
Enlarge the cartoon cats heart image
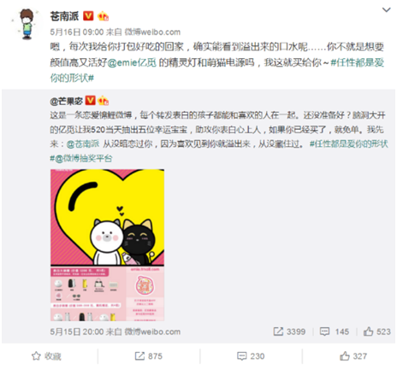pos(107,245)
